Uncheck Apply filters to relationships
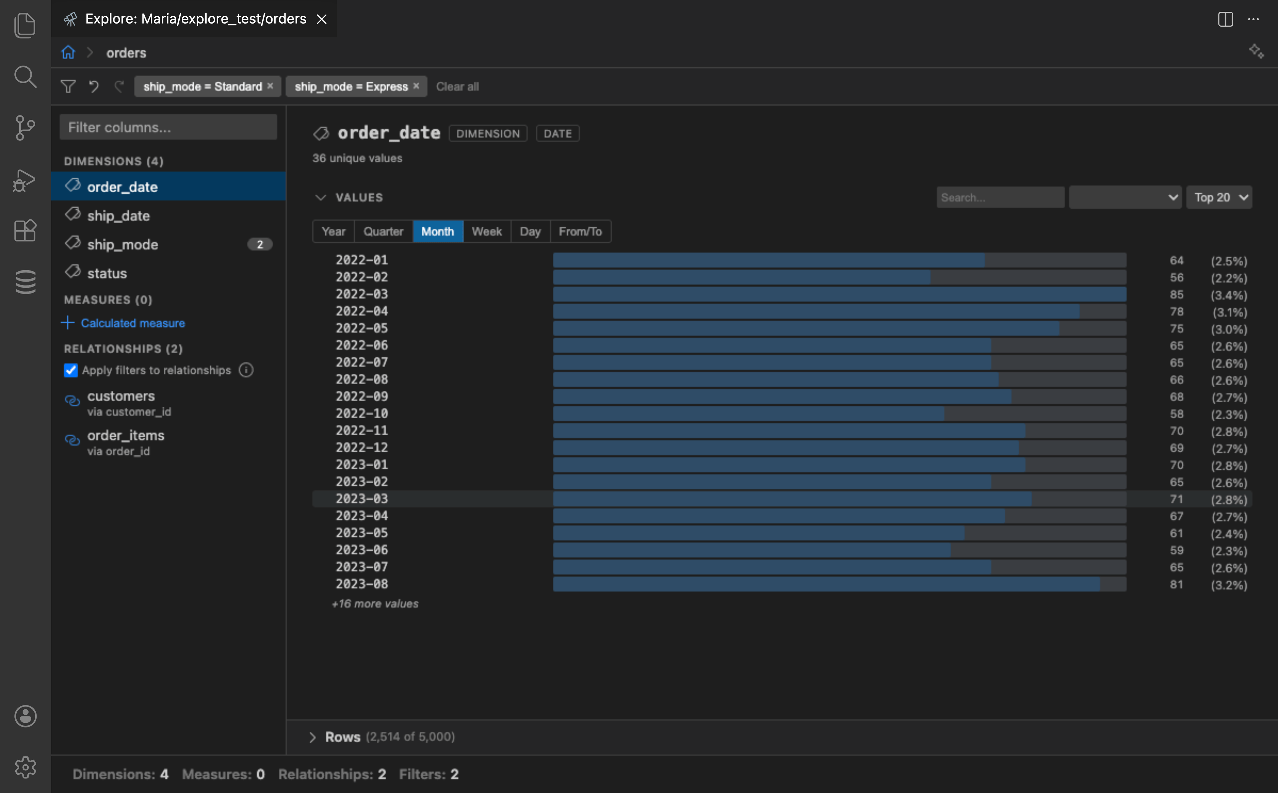1278x793 pixels. click(x=71, y=370)
